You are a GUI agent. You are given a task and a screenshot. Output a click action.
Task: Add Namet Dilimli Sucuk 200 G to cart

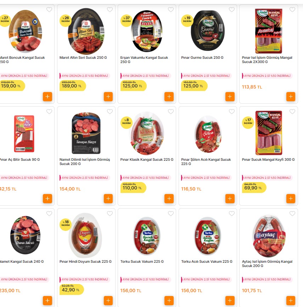click(108, 199)
